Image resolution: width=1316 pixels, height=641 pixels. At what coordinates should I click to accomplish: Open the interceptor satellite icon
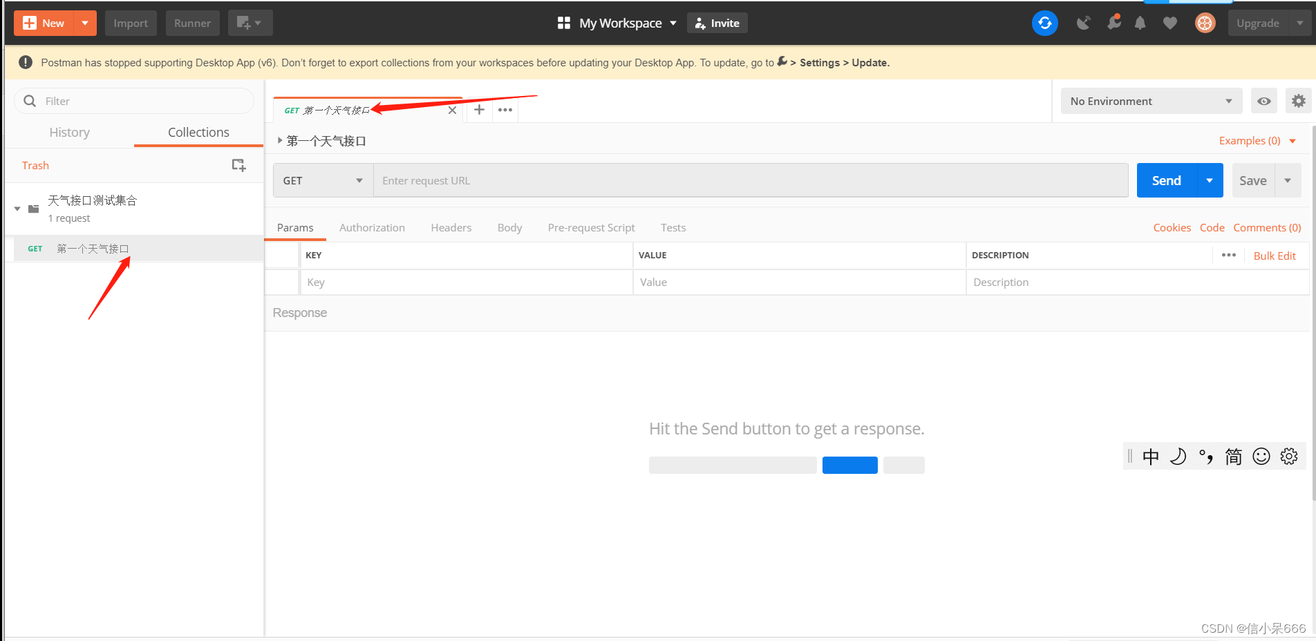[x=1083, y=23]
